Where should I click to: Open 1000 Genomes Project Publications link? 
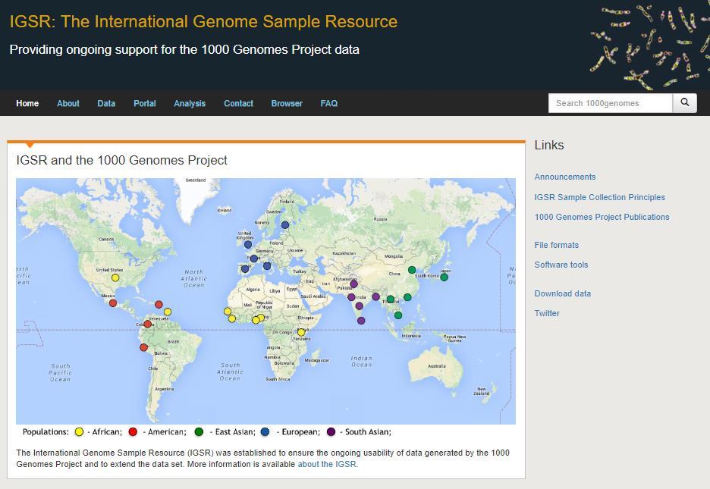tap(602, 217)
